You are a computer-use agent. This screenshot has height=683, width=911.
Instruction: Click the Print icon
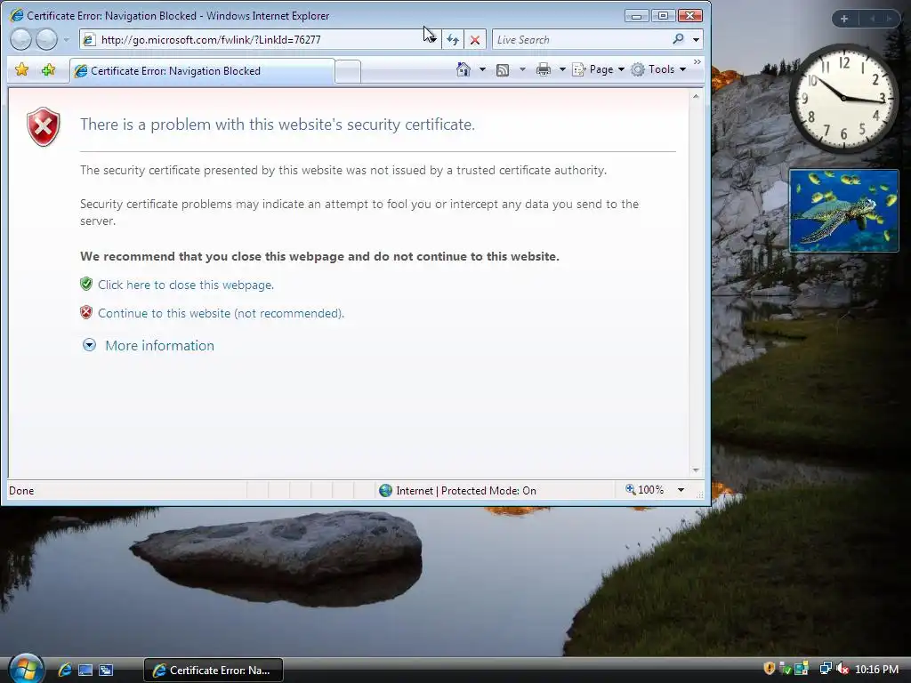tap(544, 69)
